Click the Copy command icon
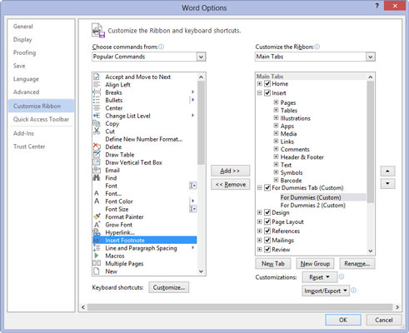The image size is (409, 333). pos(97,123)
